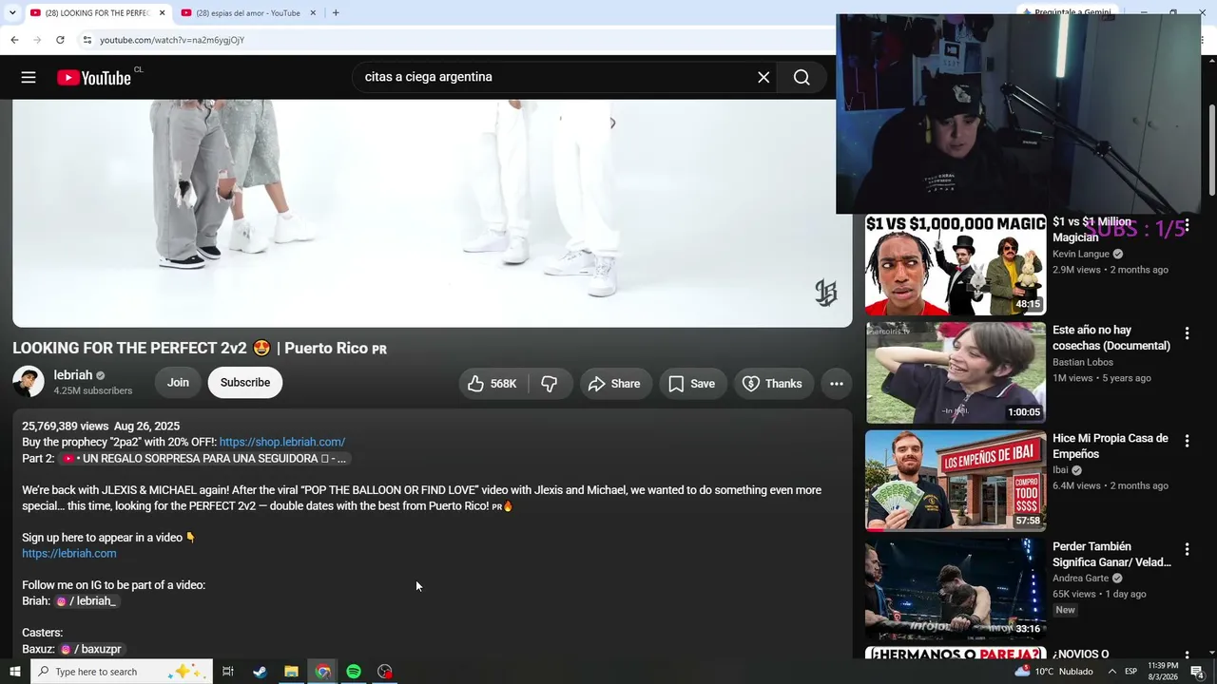Open "$1 vs $1,000,000 Magic" thumbnail

[x=956, y=264]
